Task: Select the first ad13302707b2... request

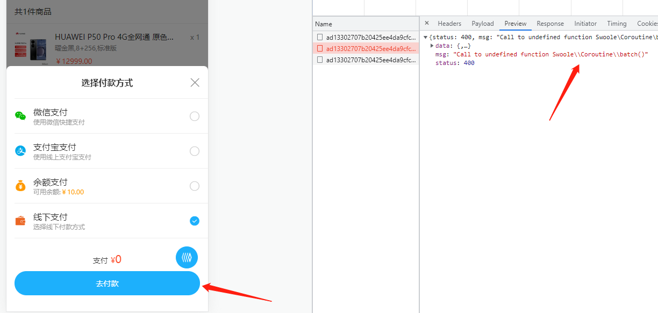Action: [366, 37]
